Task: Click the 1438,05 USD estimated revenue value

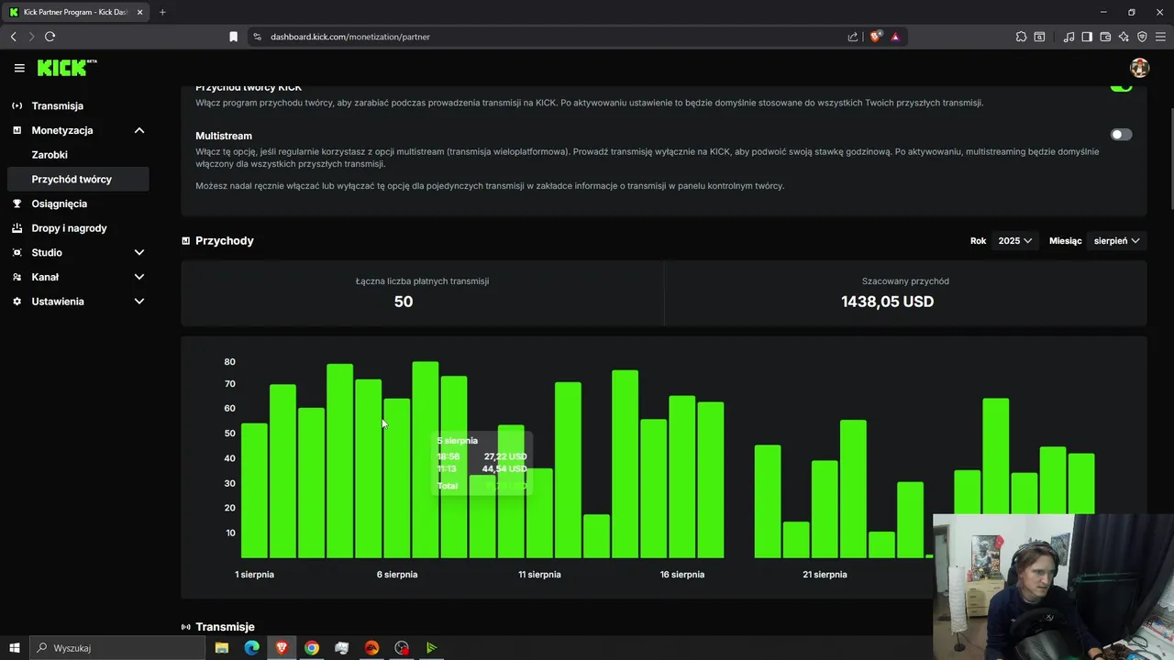Action: coord(887,302)
